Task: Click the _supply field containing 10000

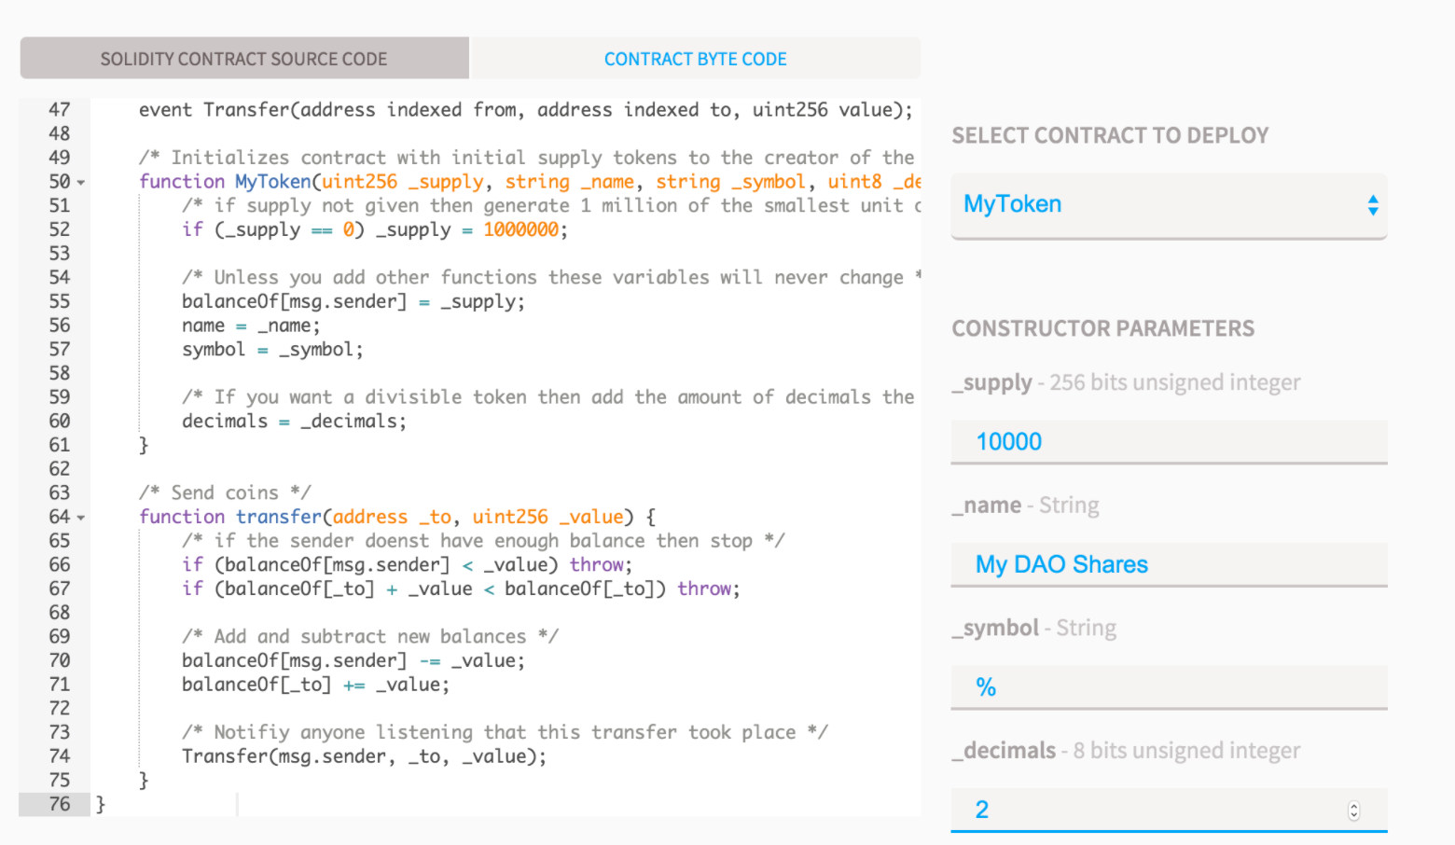Action: click(1168, 442)
